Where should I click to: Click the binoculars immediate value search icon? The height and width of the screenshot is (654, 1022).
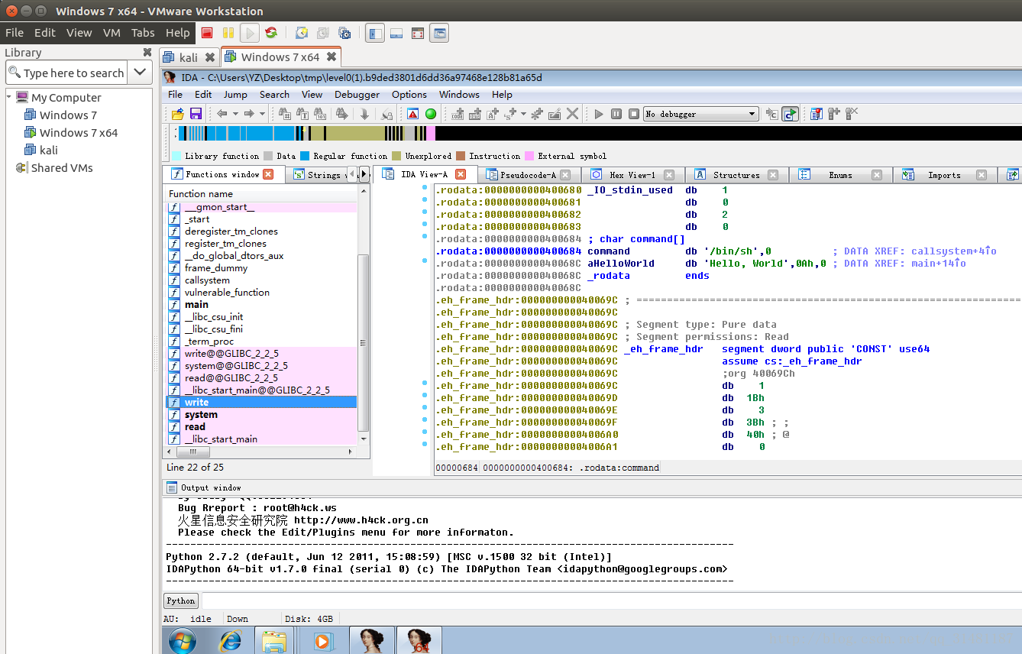[x=285, y=114]
